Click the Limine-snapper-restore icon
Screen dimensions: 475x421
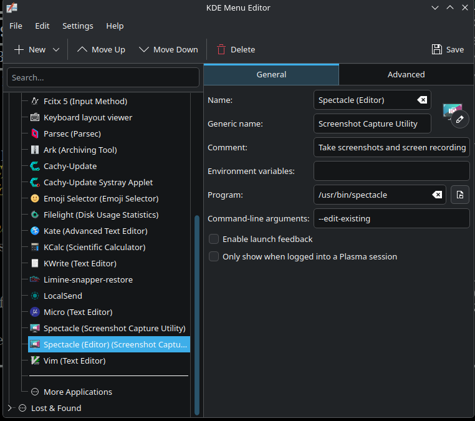[35, 279]
